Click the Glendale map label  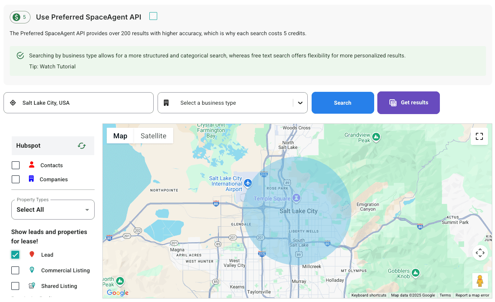(x=241, y=224)
